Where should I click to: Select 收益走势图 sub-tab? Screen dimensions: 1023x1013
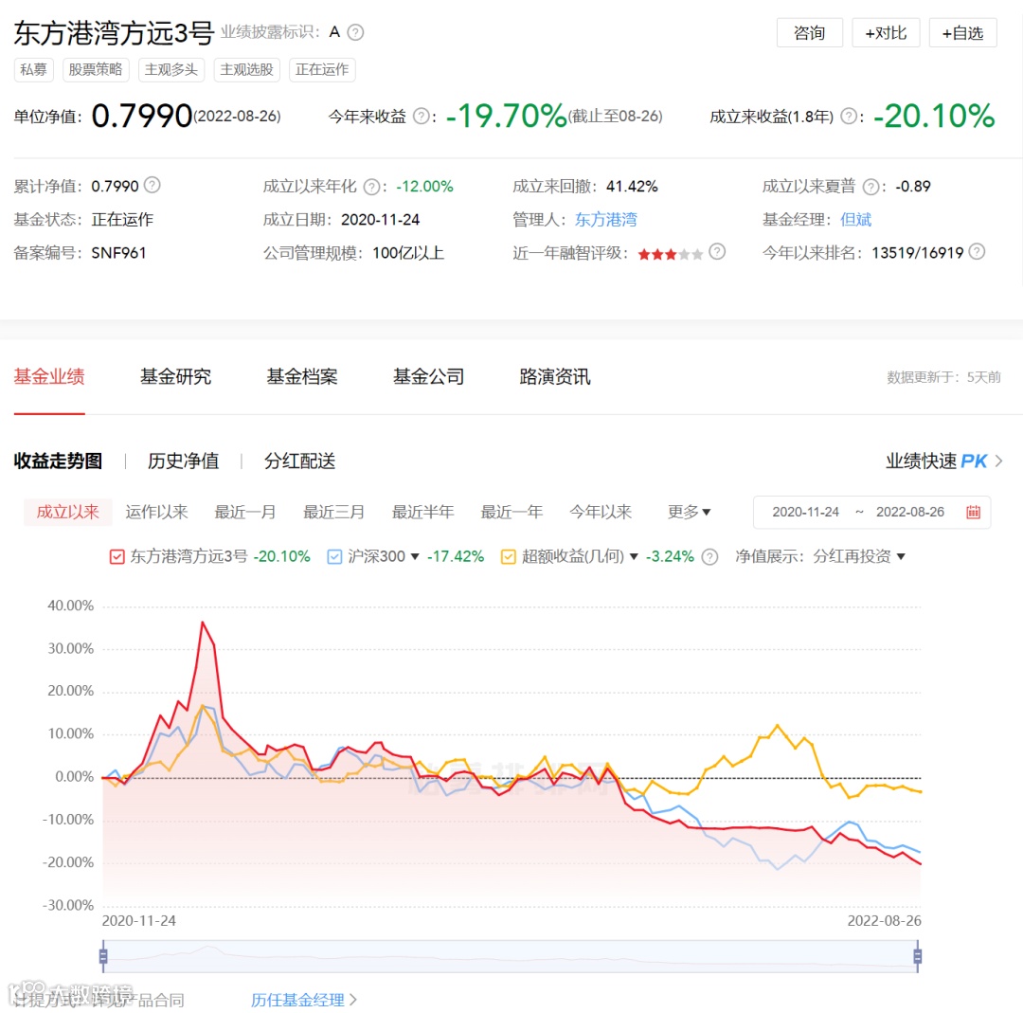click(58, 461)
